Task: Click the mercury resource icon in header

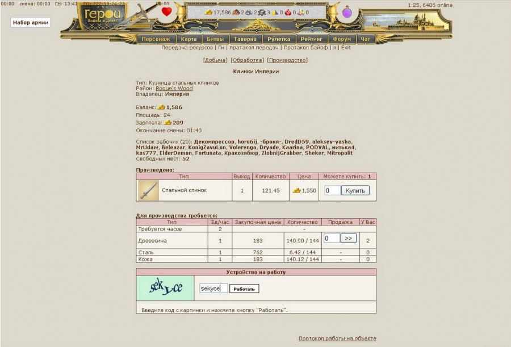Action: pos(262,12)
